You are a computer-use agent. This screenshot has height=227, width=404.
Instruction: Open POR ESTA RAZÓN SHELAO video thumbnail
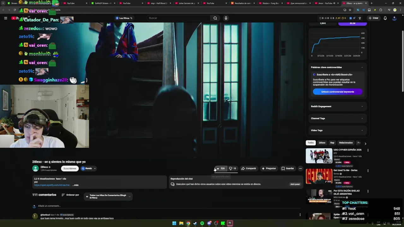click(x=319, y=197)
